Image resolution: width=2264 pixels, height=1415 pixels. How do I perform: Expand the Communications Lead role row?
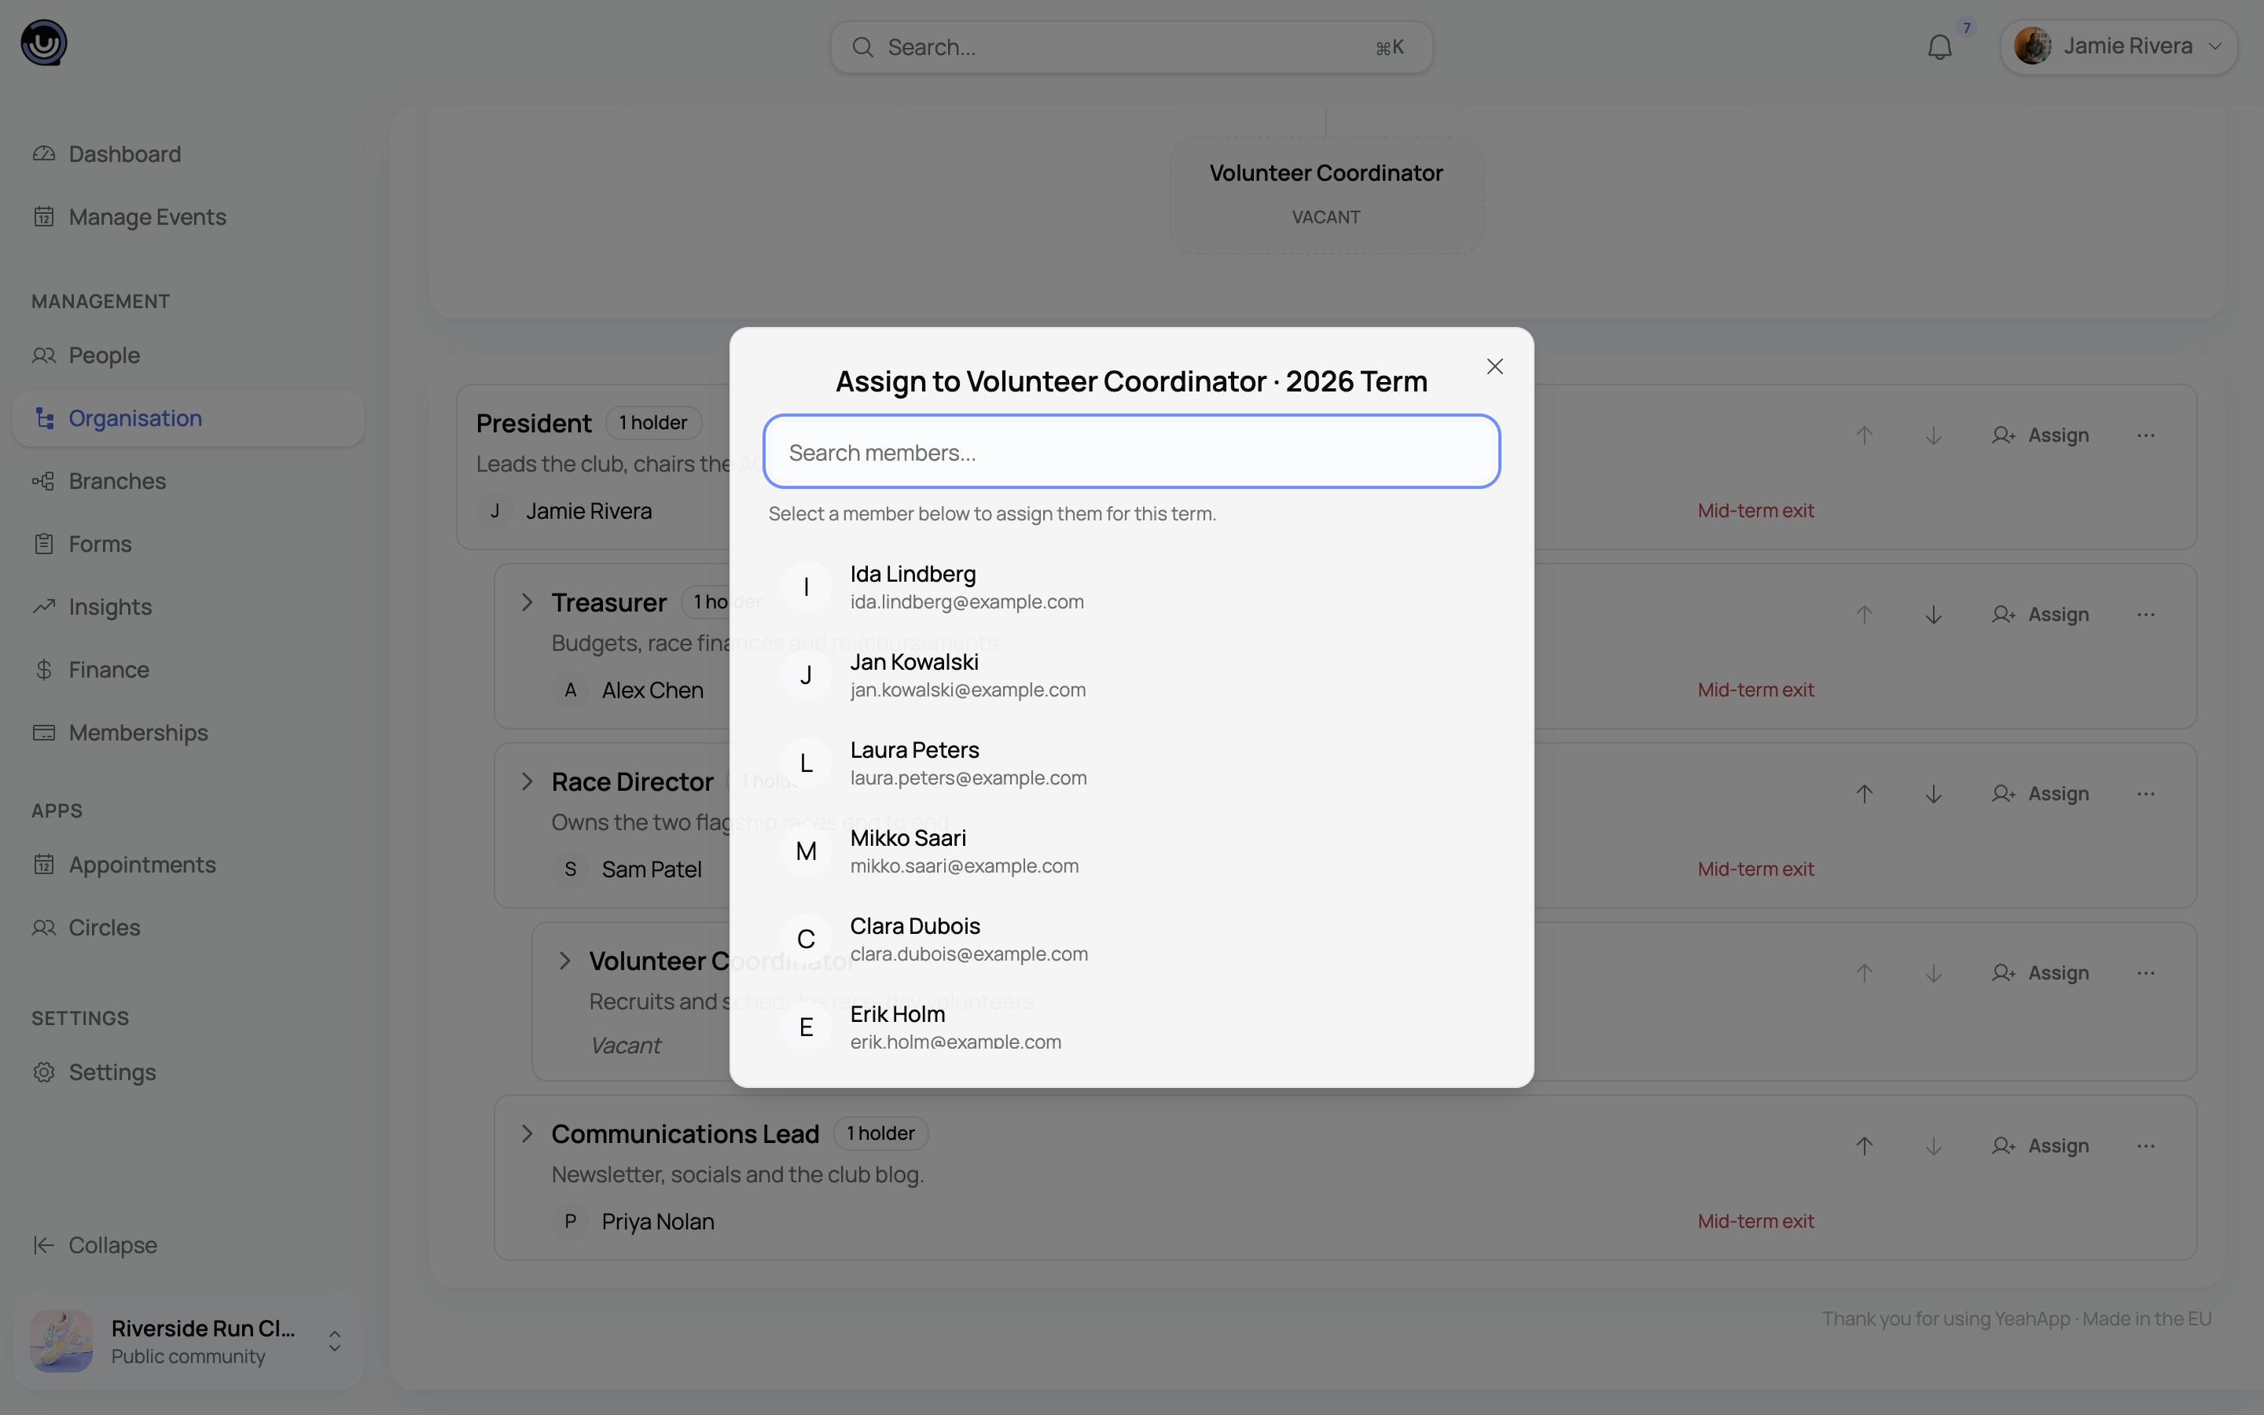click(527, 1134)
